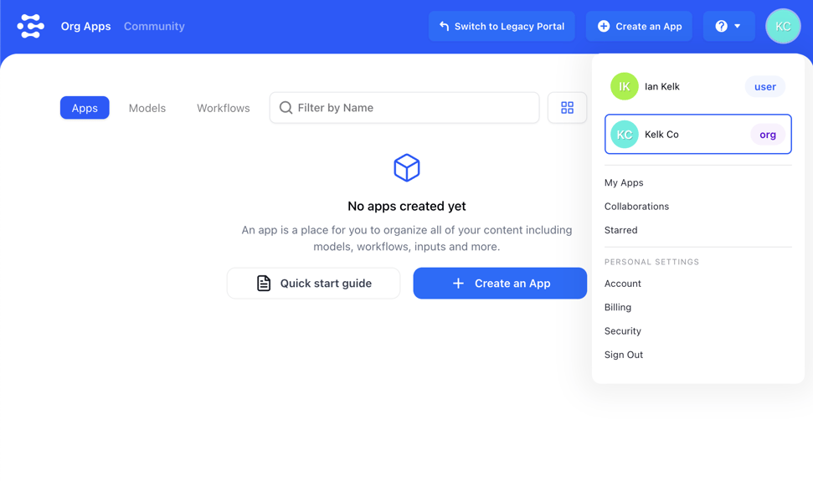
Task: Open Billing in personal settings
Action: click(618, 307)
